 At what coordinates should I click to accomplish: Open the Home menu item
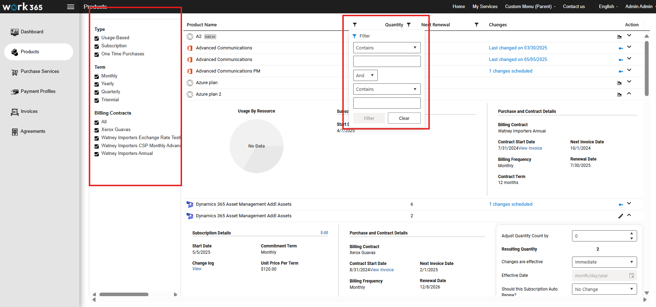tap(459, 7)
